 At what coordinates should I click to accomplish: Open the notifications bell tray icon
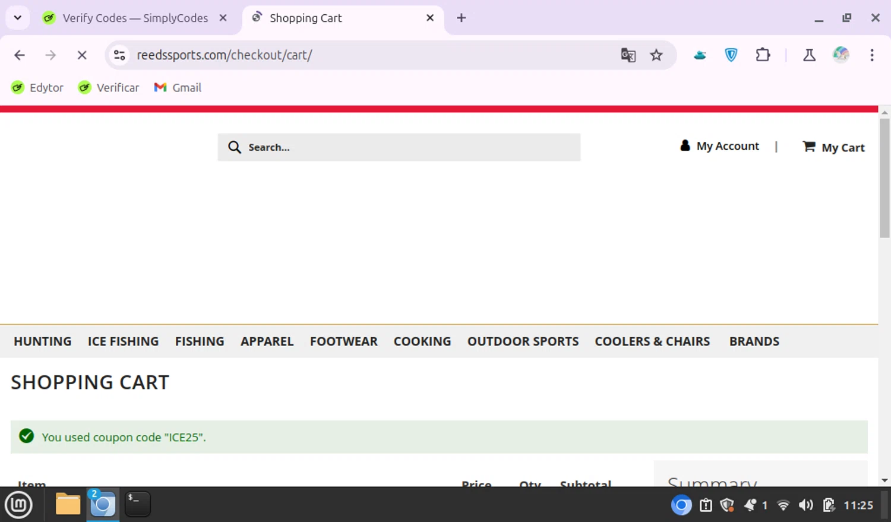pos(751,505)
